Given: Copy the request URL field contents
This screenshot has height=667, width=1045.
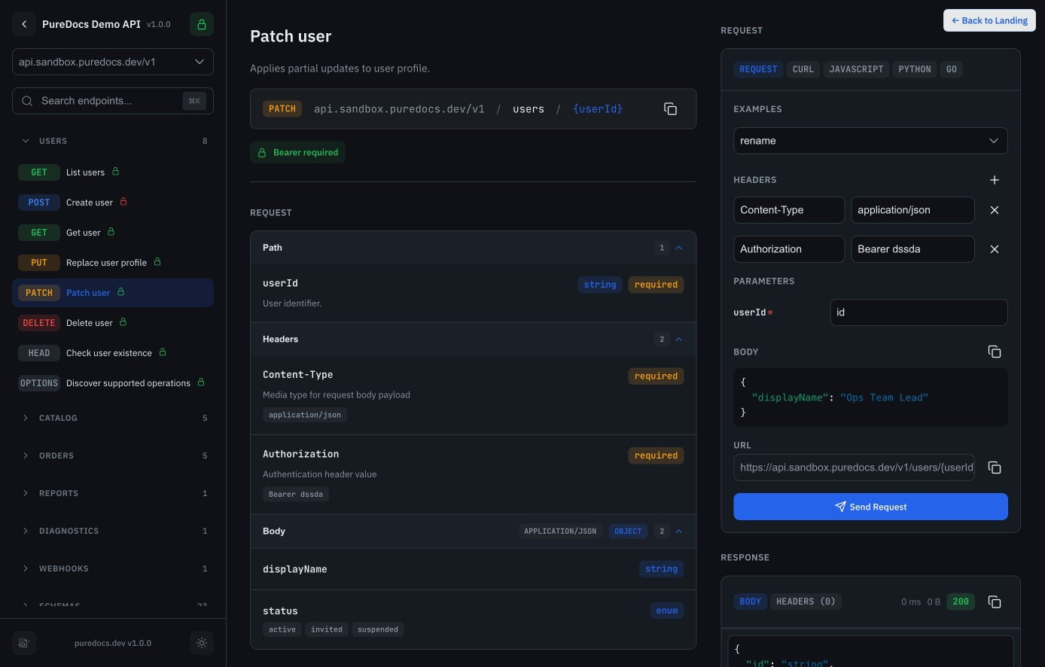Looking at the screenshot, I should tap(995, 468).
